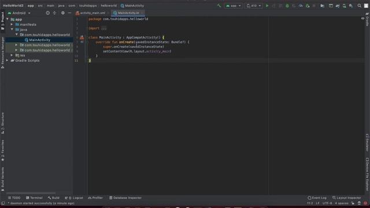Open the Profiler tool window
370x208 pixels.
(x=95, y=198)
